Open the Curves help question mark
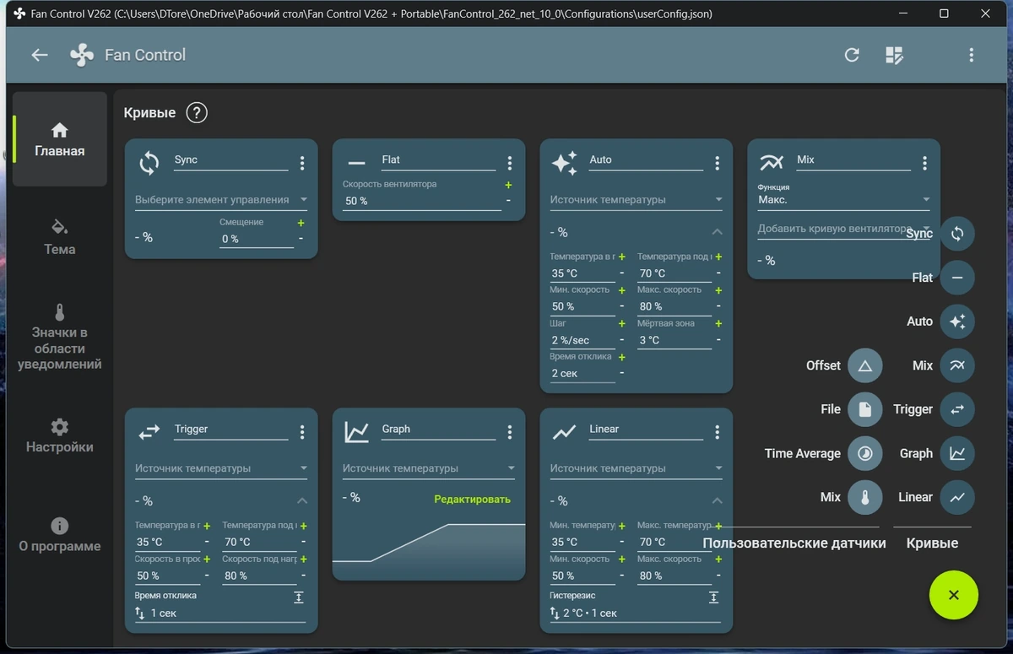Viewport: 1013px width, 654px height. [197, 112]
